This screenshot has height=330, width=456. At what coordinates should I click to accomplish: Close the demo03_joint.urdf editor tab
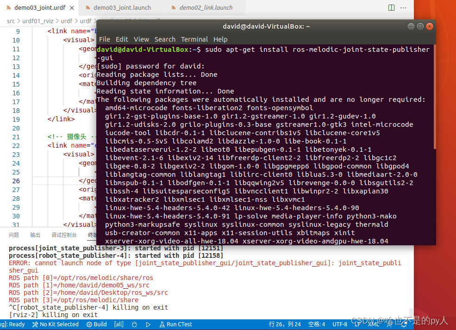coord(72,8)
